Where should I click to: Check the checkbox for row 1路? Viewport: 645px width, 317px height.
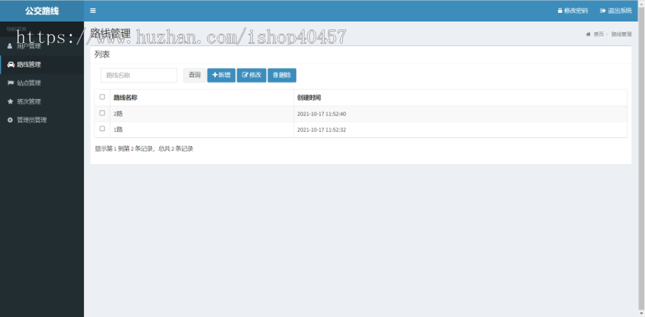[102, 129]
